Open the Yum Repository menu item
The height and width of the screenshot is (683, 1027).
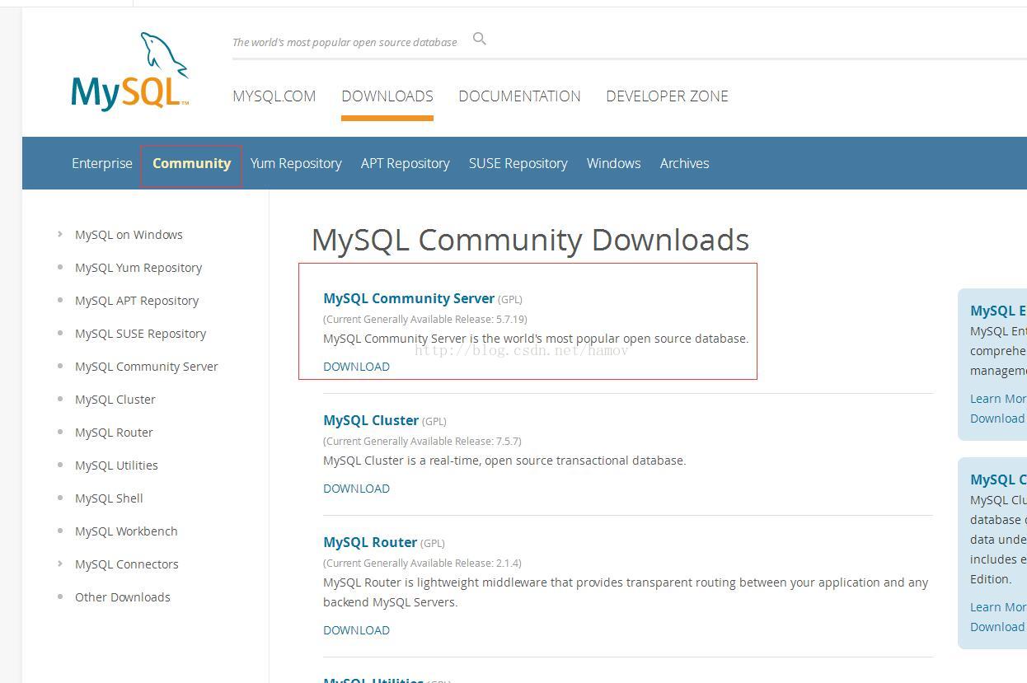296,163
